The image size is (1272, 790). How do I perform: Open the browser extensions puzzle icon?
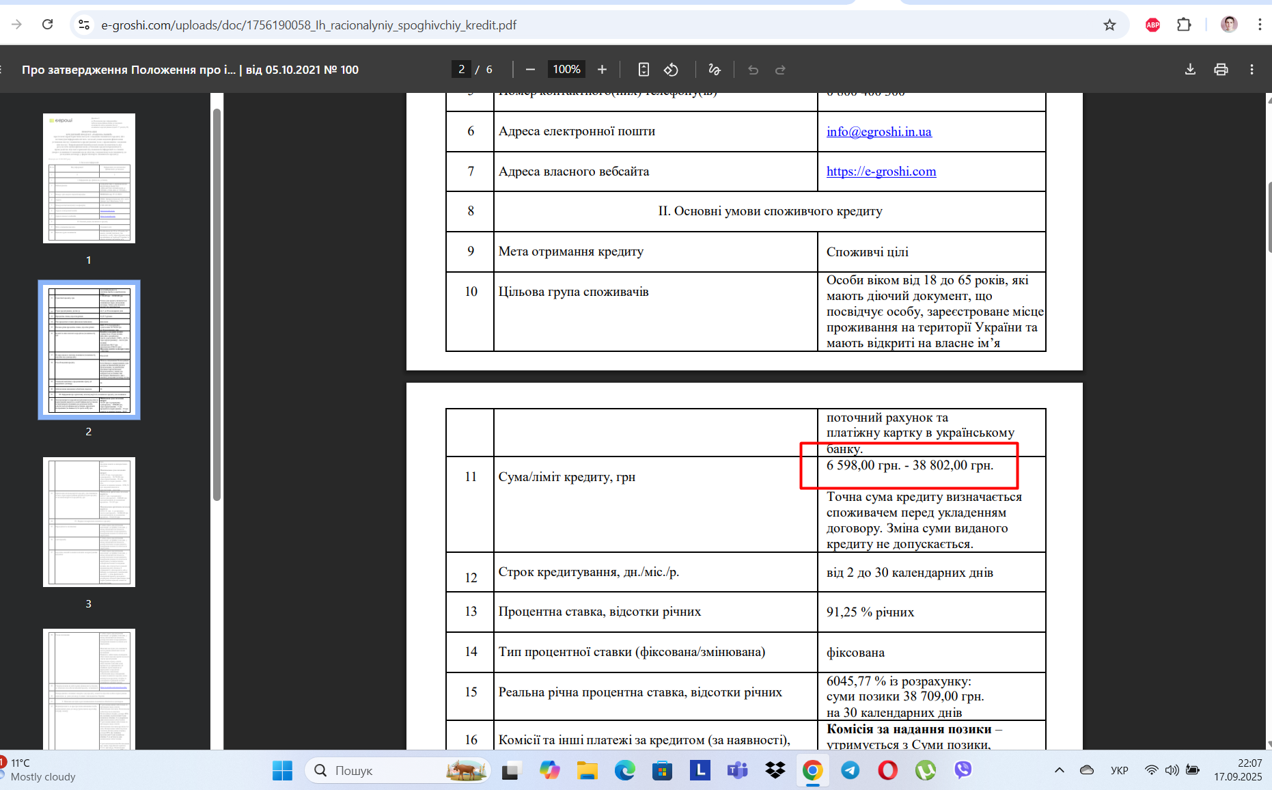(x=1184, y=25)
